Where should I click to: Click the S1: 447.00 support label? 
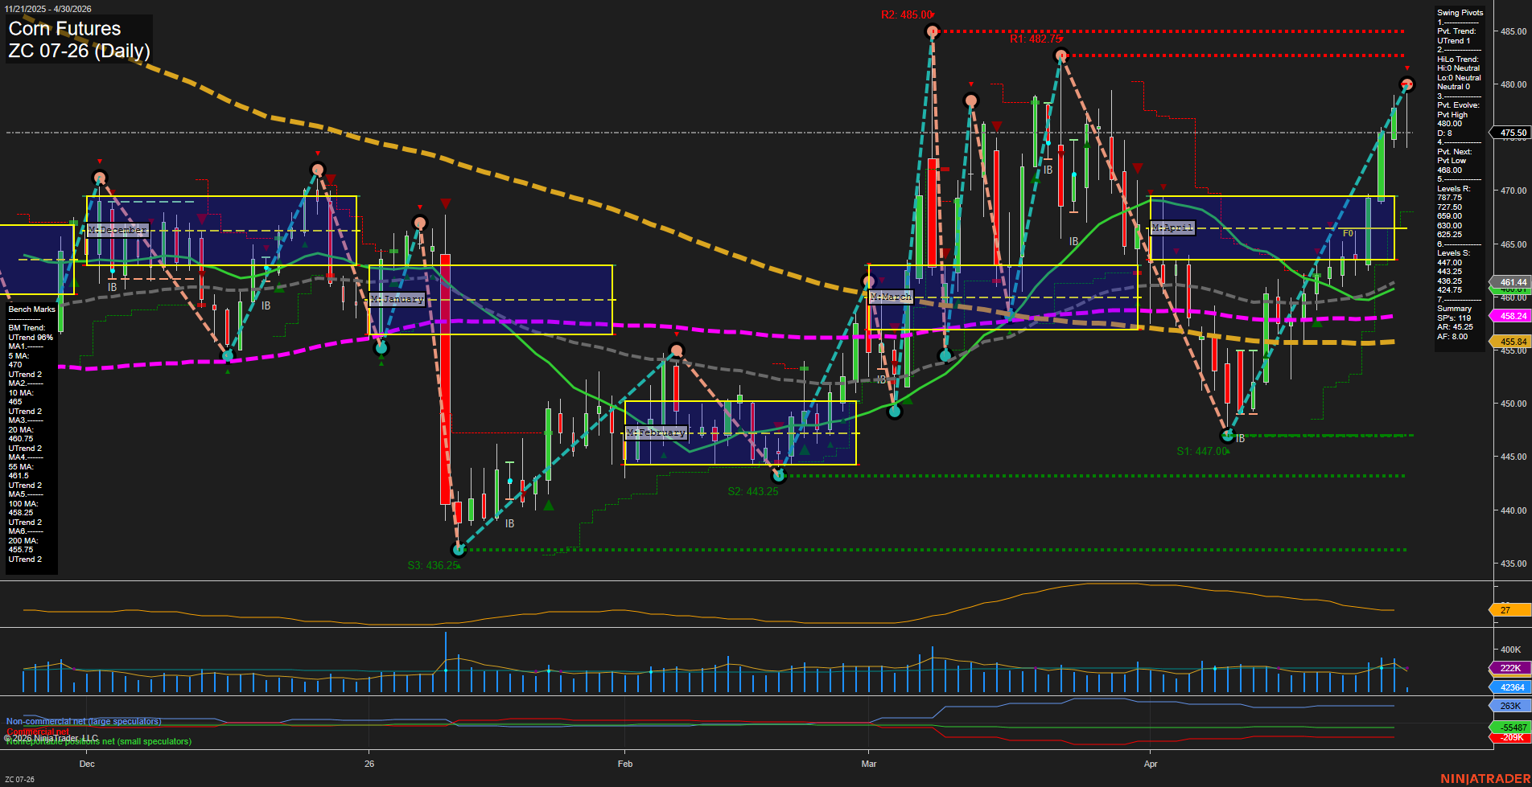[1201, 451]
